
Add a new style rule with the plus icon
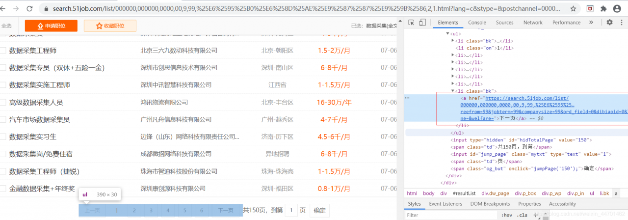(535, 215)
